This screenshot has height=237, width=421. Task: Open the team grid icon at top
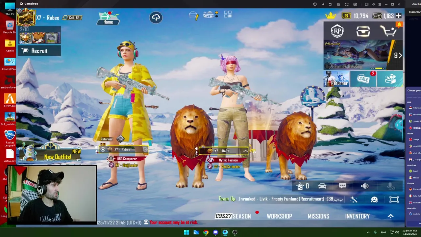coord(228,14)
